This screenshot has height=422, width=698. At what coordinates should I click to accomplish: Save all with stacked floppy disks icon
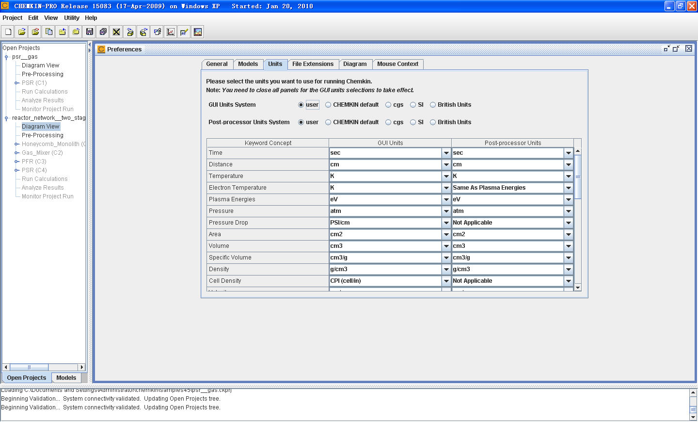[103, 32]
